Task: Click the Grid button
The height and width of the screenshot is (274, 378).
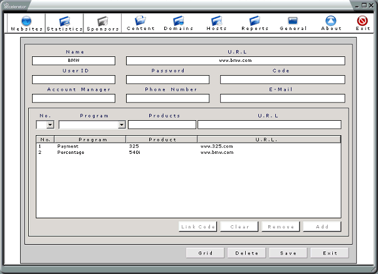Action: click(205, 253)
